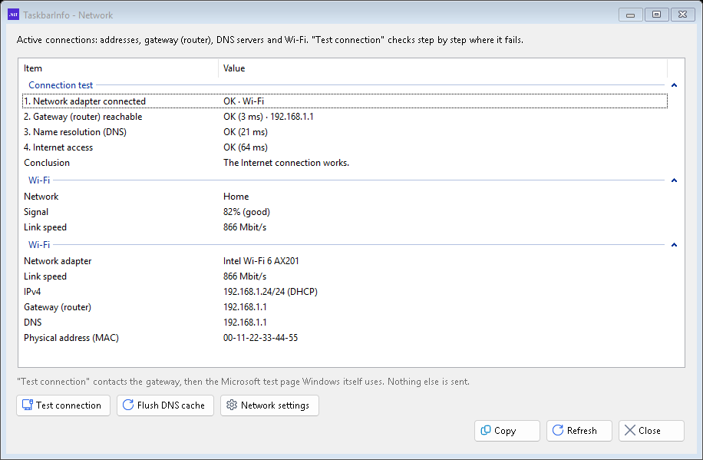
Task: Copy the network info
Action: (x=507, y=430)
